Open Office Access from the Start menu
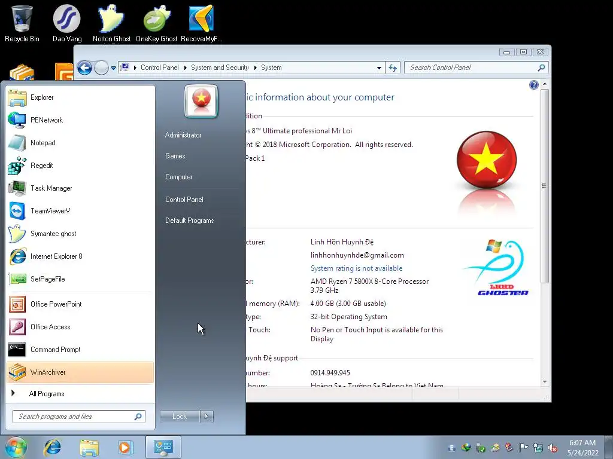 [80, 327]
